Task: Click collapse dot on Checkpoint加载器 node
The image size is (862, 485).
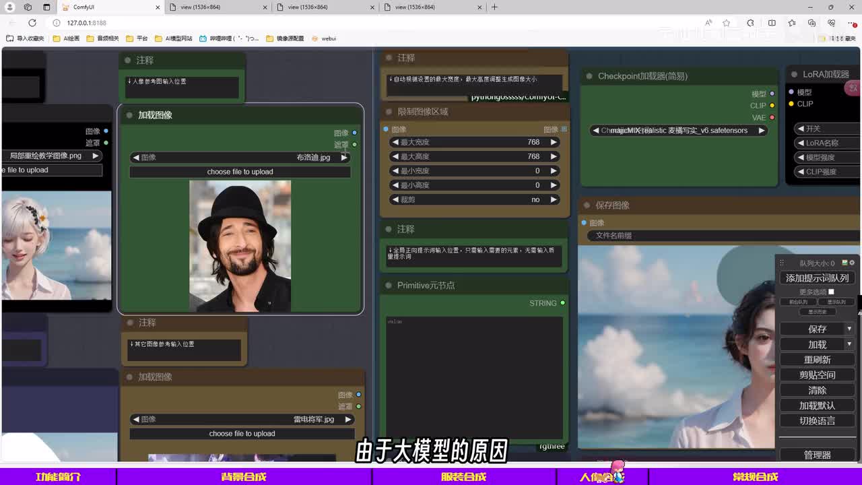Action: 589,76
